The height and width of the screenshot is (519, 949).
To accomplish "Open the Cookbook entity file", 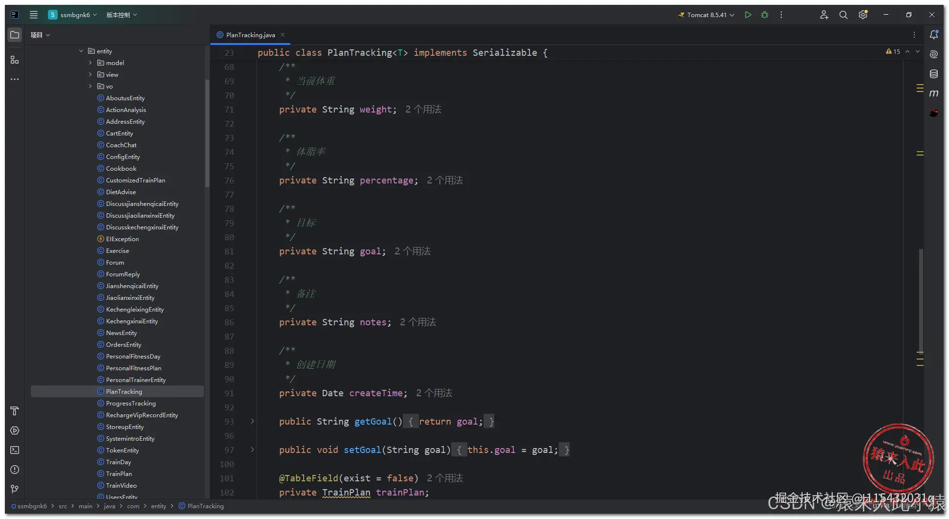I will pos(121,168).
